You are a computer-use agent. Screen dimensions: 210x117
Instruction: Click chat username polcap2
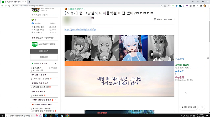coord(179,71)
